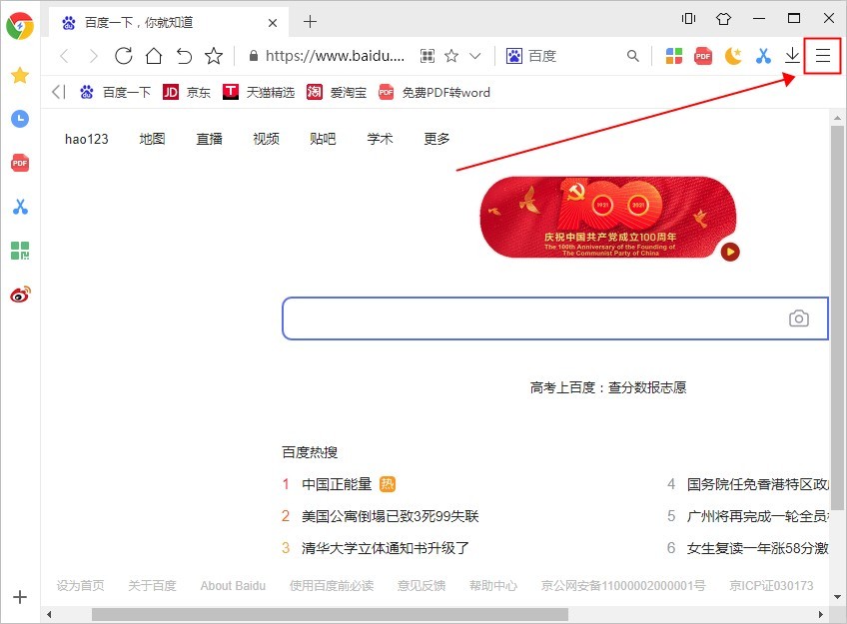
Task: Click the favorites star next to undo
Action: tap(214, 56)
